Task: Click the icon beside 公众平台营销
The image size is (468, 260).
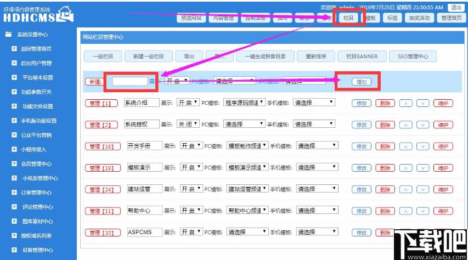Action: tap(14, 135)
